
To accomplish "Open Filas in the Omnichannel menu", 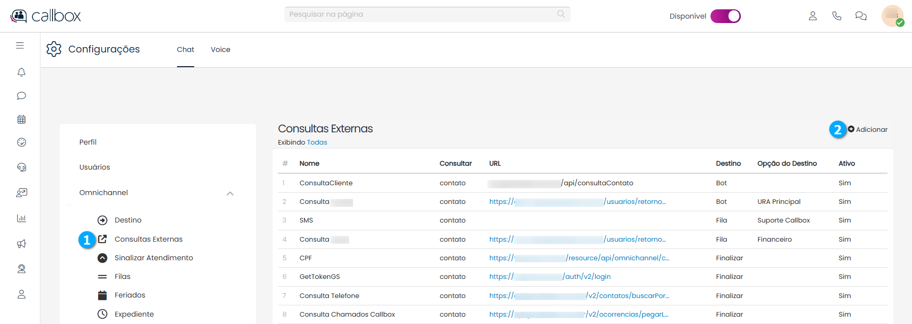I will tap(123, 276).
